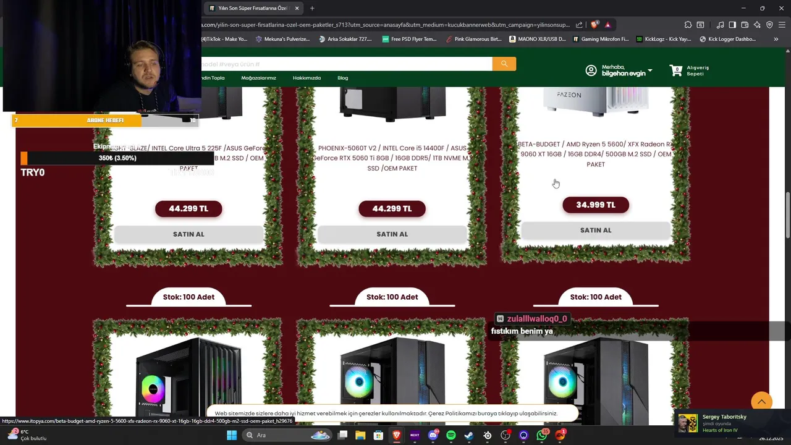This screenshot has height=445, width=791.
Task: Open the Arka Sokaklar 727 bookmark
Action: tap(345, 39)
